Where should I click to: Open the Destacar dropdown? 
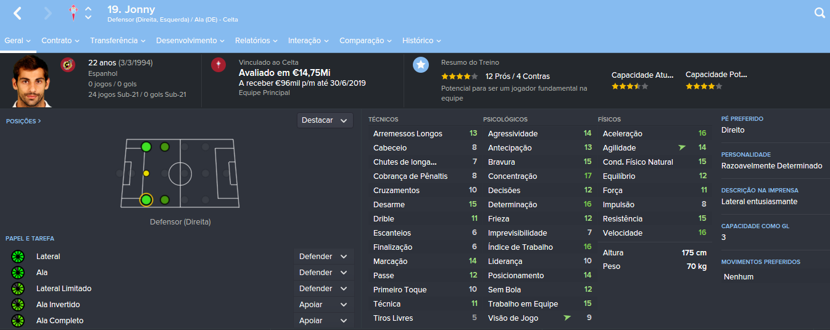325,120
